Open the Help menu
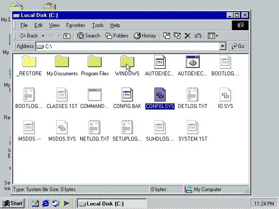This screenshot has width=279, height=209. point(115,25)
